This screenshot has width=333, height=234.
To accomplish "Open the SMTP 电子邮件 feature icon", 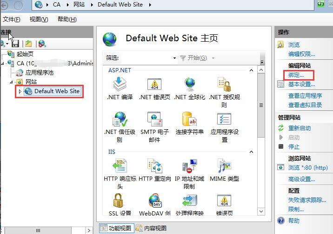I will [x=154, y=119].
